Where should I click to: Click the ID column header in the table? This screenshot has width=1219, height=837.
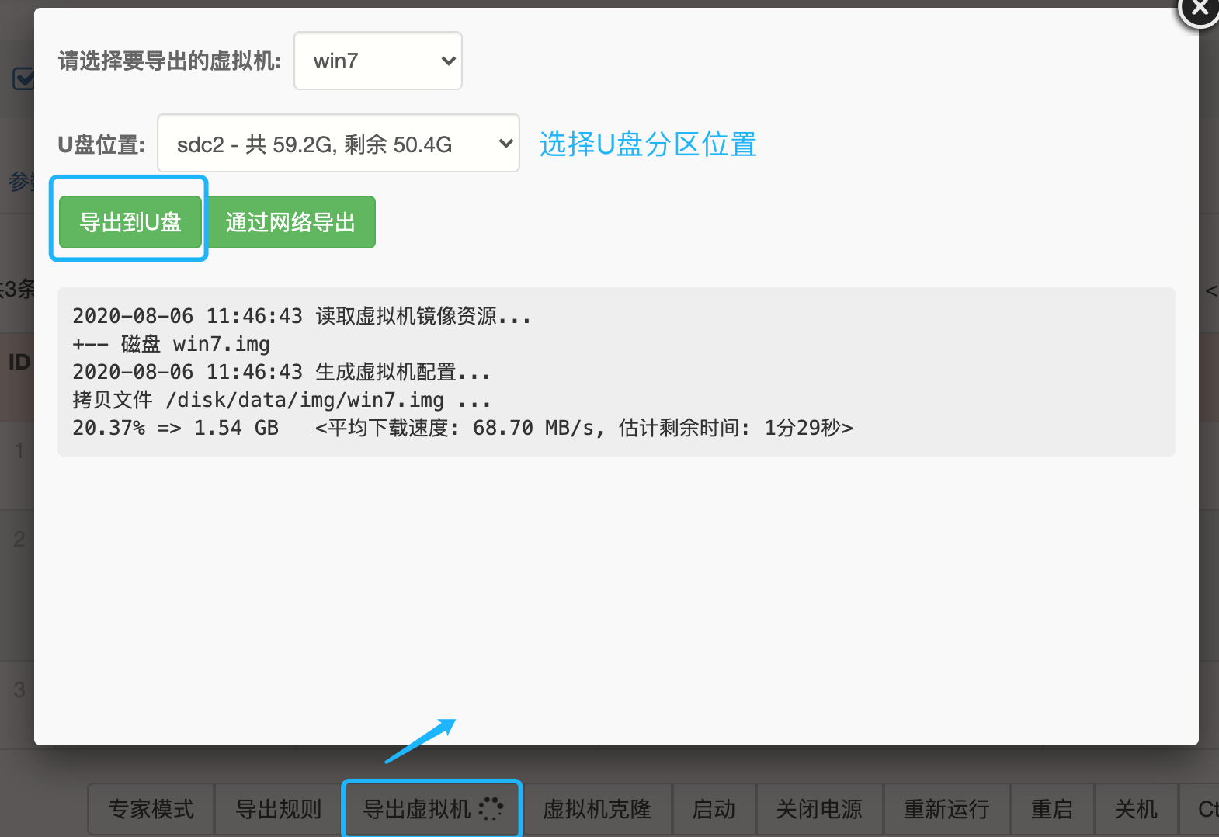(x=19, y=363)
